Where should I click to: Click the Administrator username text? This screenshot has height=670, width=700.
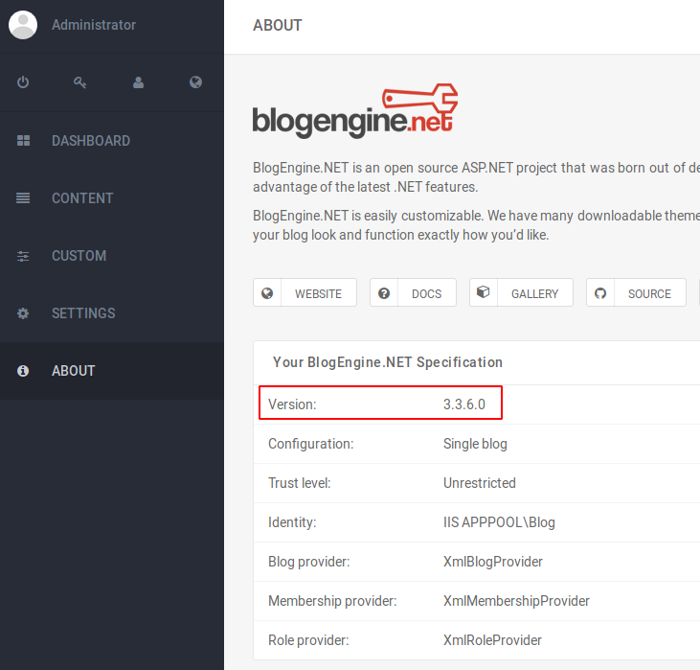pyautogui.click(x=94, y=25)
